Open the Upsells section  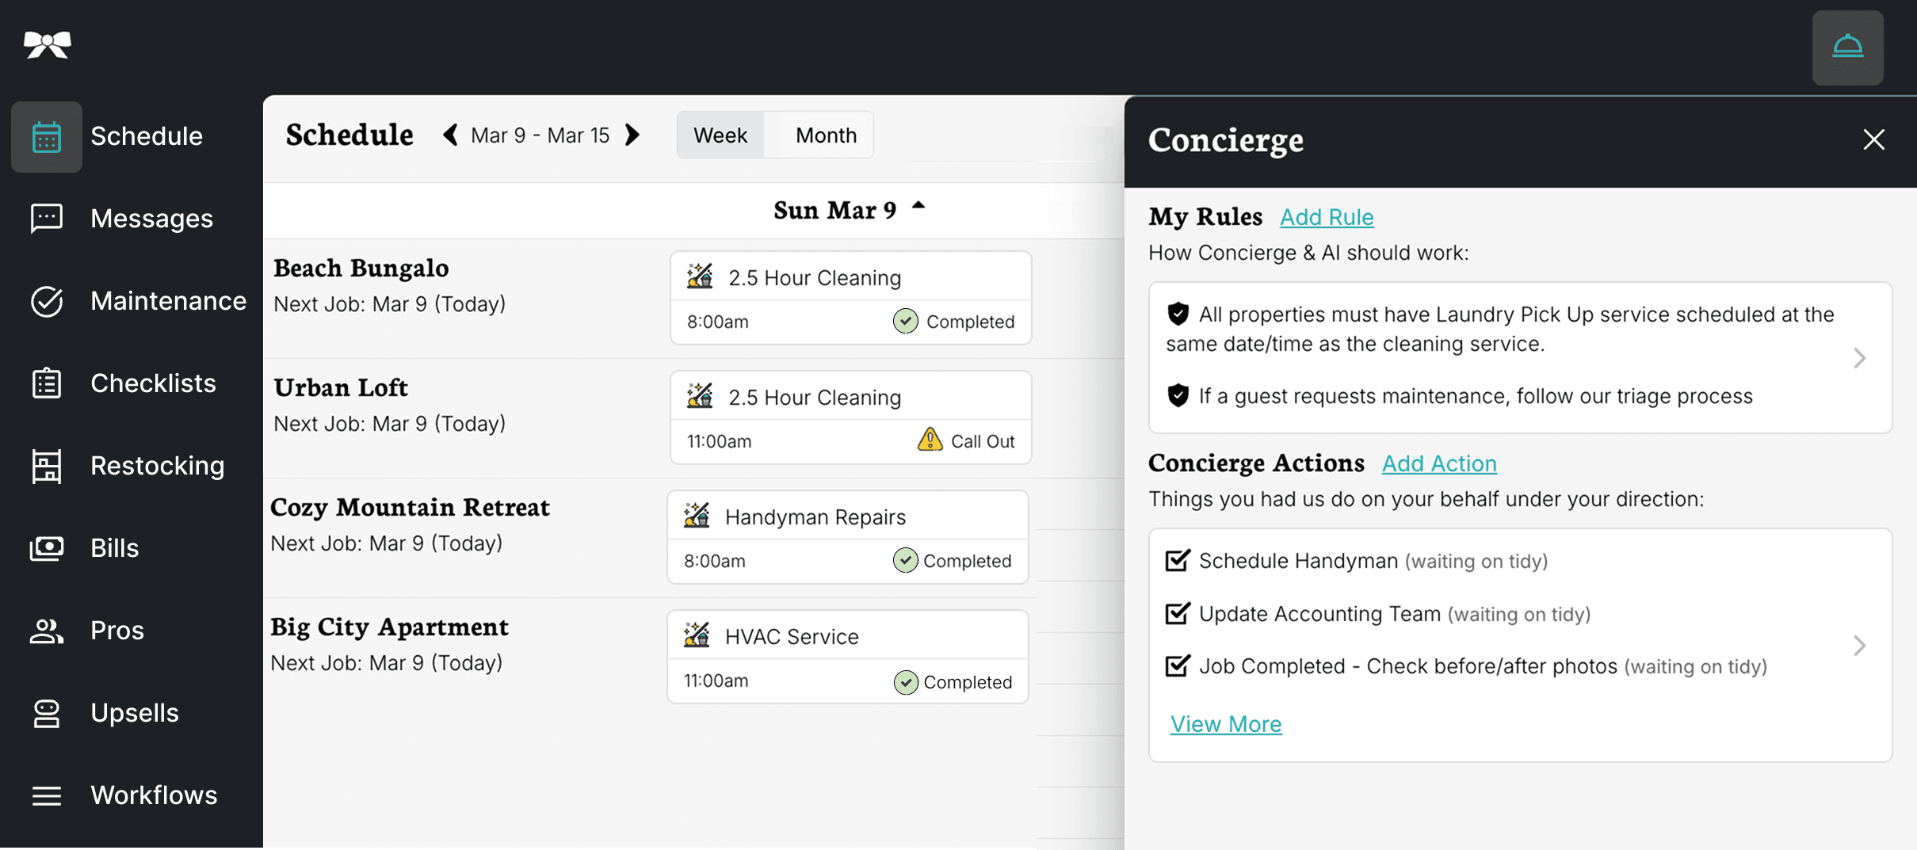135,712
